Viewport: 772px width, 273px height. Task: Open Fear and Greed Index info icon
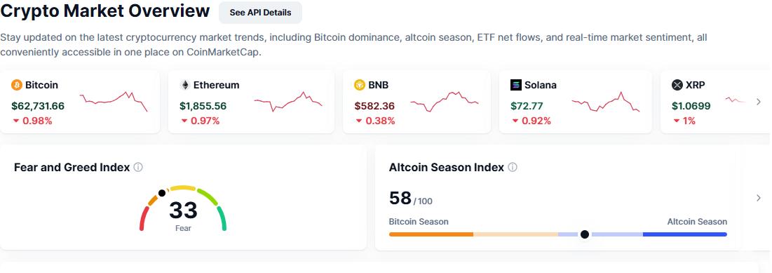138,167
